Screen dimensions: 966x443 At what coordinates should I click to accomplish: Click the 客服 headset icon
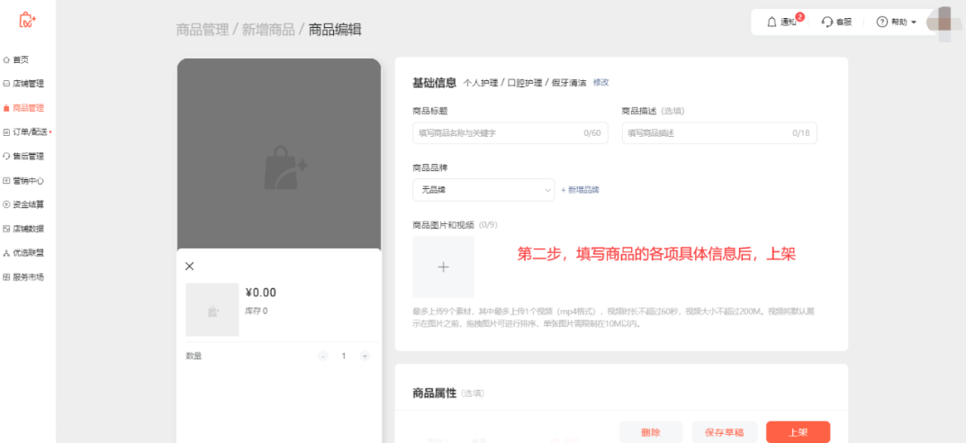(827, 23)
